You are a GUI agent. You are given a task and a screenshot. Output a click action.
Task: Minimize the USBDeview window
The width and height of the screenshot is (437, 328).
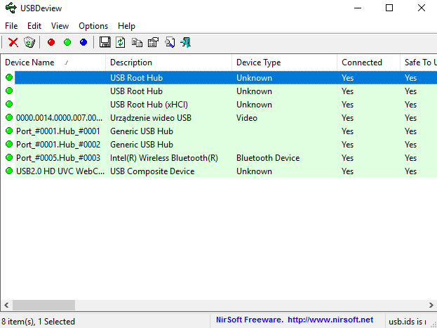357,8
